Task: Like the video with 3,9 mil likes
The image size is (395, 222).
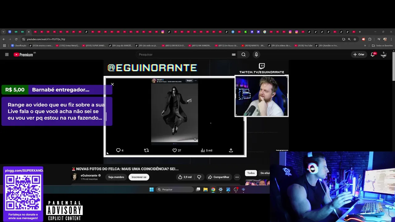Action: [185, 177]
